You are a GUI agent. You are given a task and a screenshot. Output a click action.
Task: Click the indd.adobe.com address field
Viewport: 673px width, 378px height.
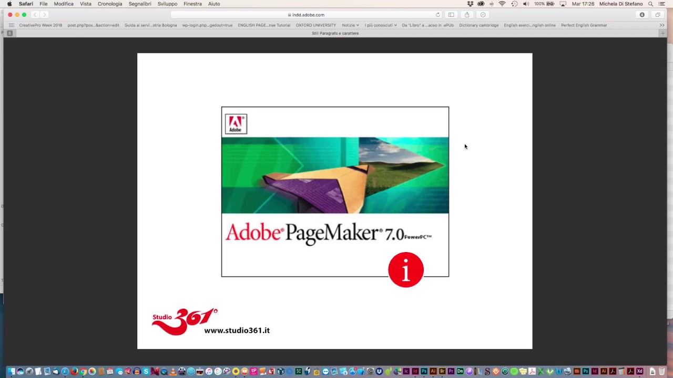click(306, 15)
